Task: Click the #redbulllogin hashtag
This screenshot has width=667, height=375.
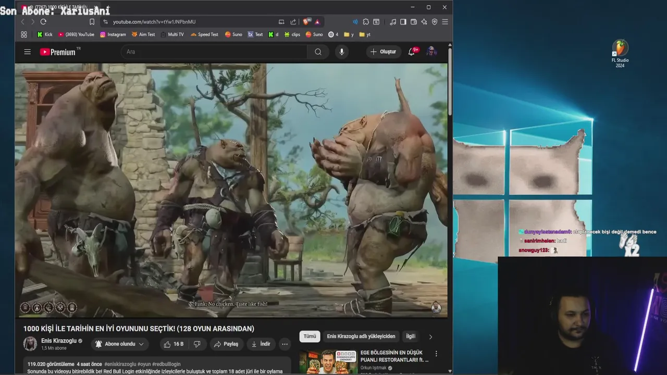Action: (x=165, y=364)
